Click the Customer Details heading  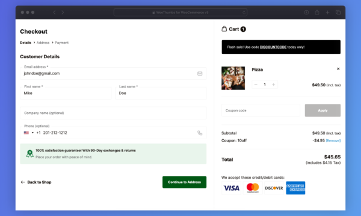[x=40, y=56]
